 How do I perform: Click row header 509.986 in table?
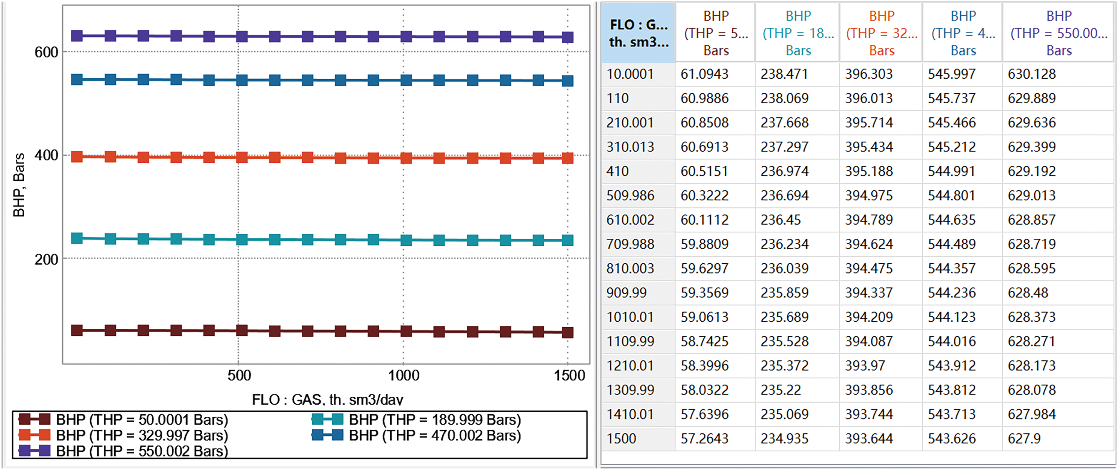point(630,196)
